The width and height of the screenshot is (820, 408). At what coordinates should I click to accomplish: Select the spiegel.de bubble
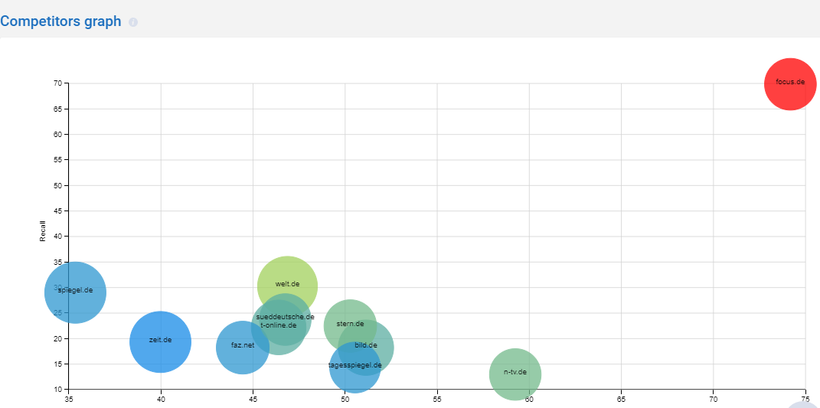click(x=75, y=292)
